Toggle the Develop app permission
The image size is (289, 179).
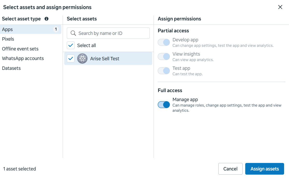[164, 42]
